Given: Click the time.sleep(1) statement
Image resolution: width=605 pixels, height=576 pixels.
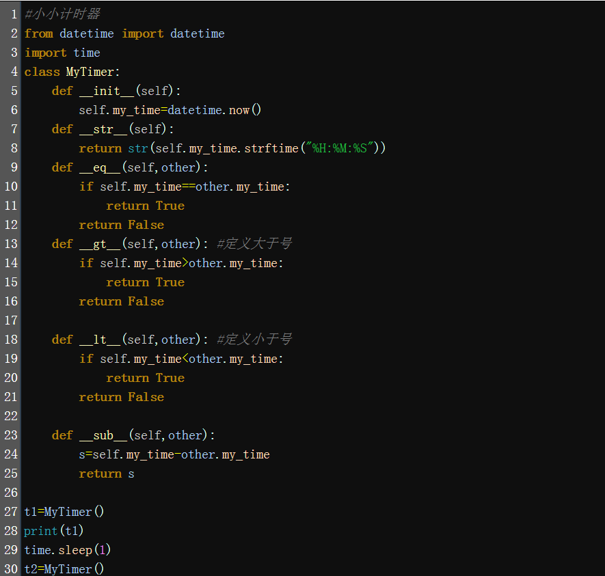Looking at the screenshot, I should click(67, 550).
